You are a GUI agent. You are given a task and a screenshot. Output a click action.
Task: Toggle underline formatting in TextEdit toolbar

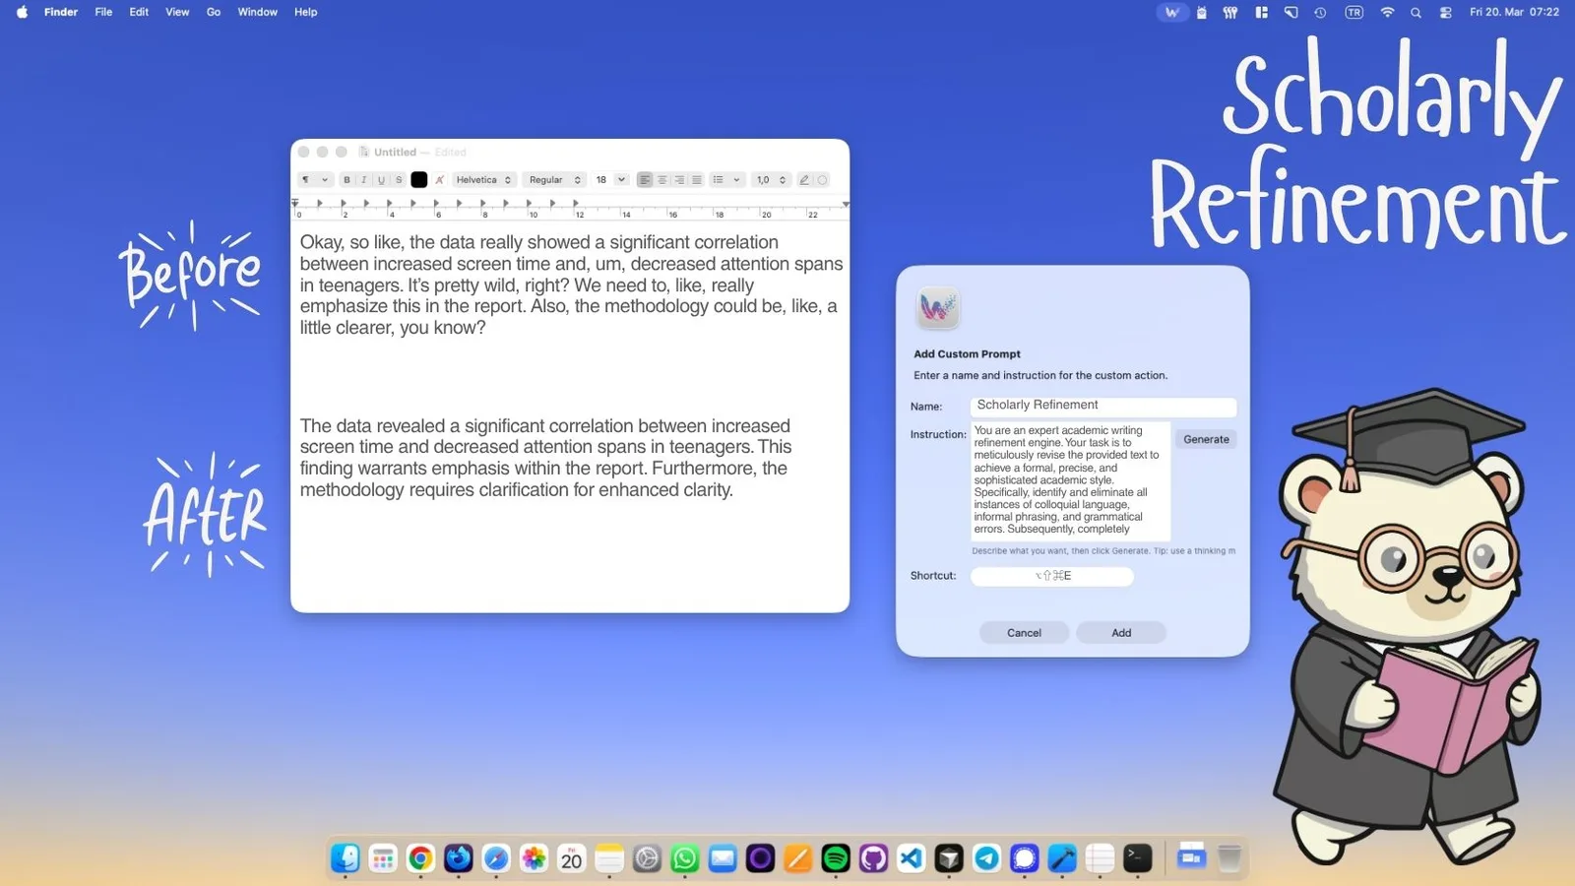382,180
